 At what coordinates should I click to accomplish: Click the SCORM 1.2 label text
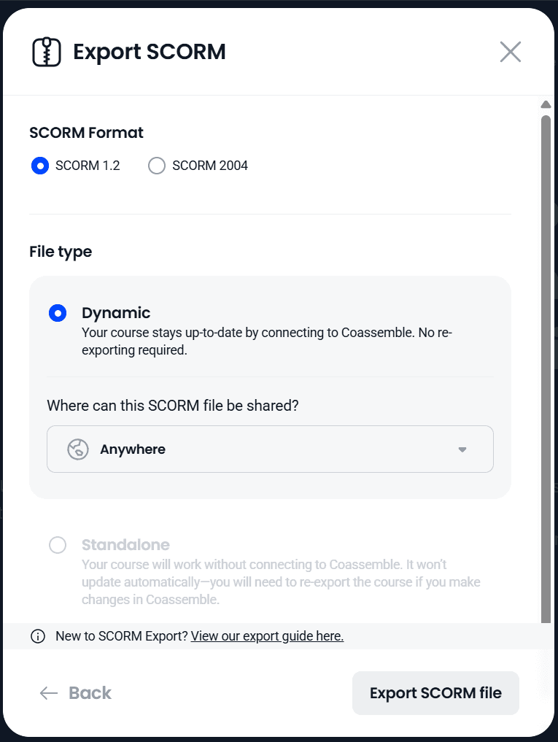pos(88,166)
